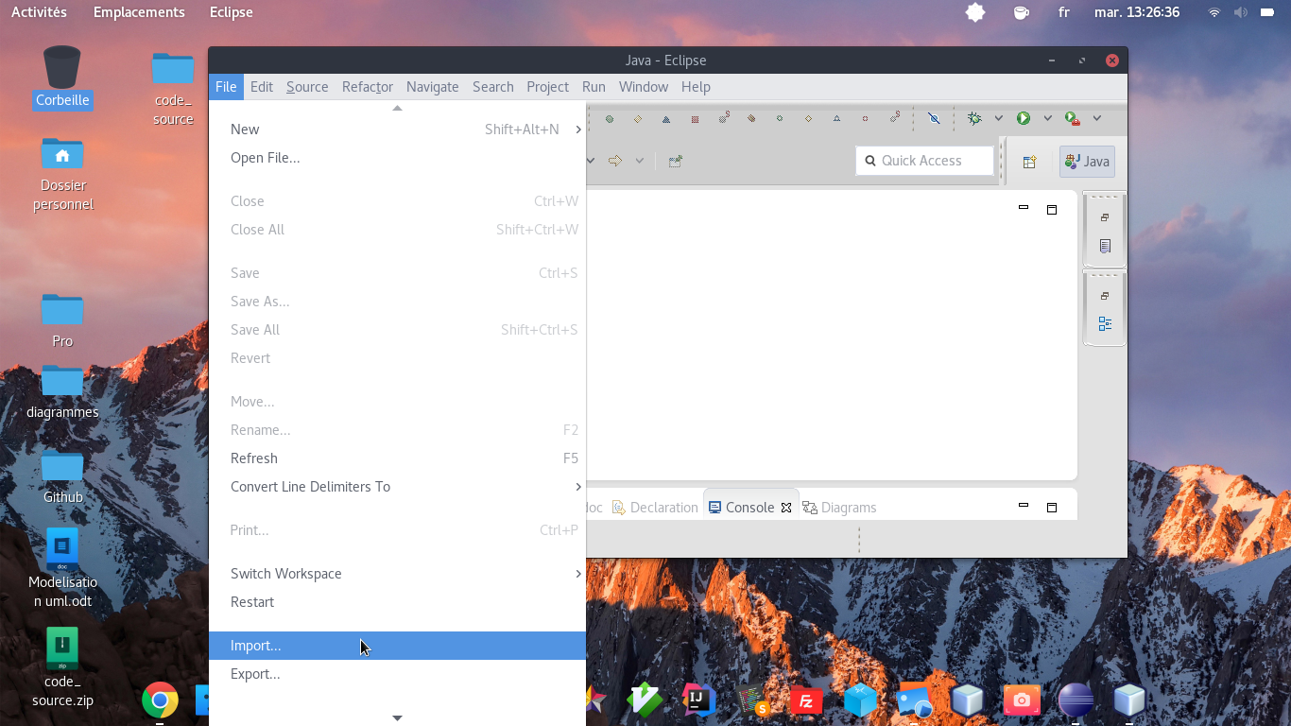Image resolution: width=1291 pixels, height=726 pixels.
Task: Minimize the editor area panel
Action: pyautogui.click(x=1024, y=208)
